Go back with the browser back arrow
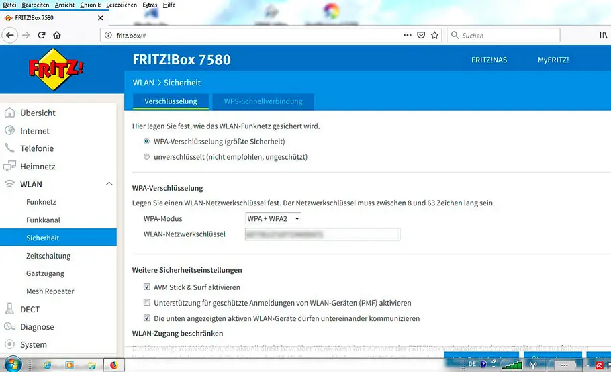611x372 pixels. 10,35
